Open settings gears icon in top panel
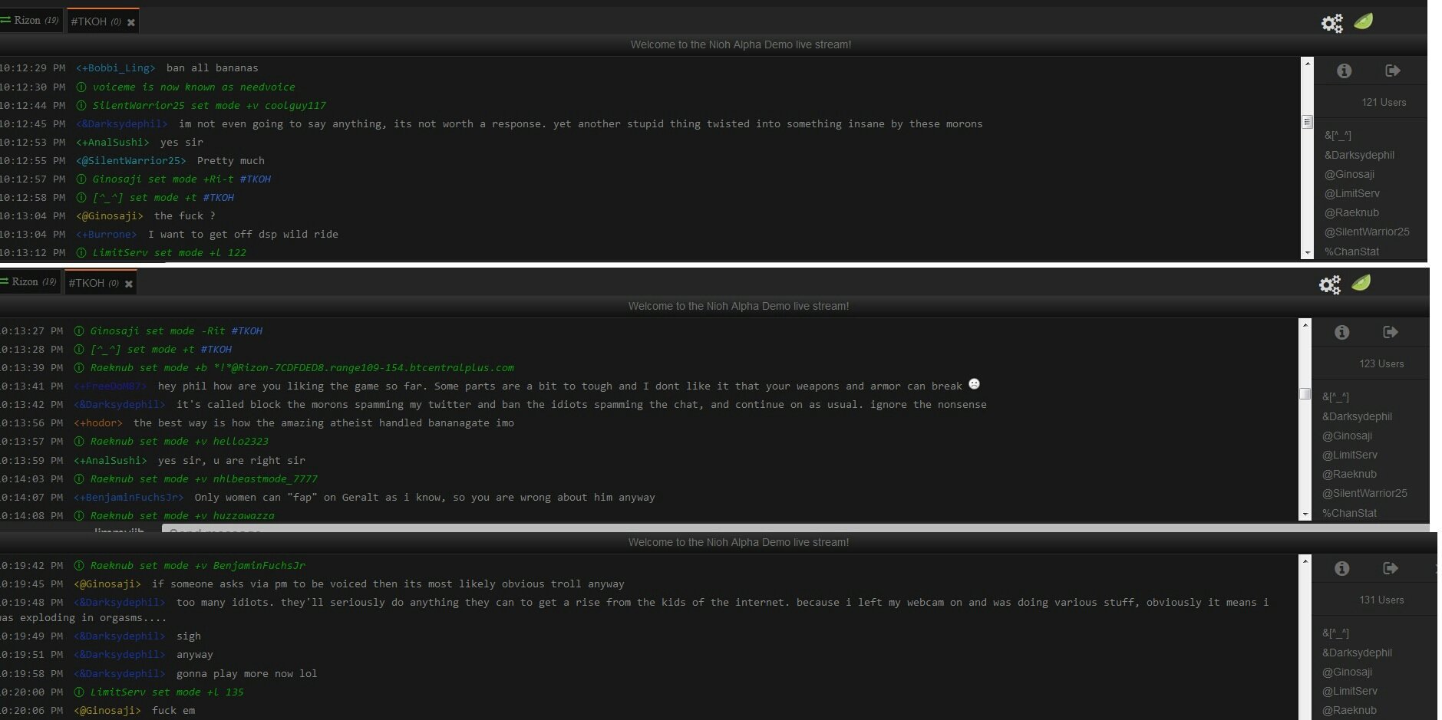The image size is (1442, 720). click(1331, 23)
